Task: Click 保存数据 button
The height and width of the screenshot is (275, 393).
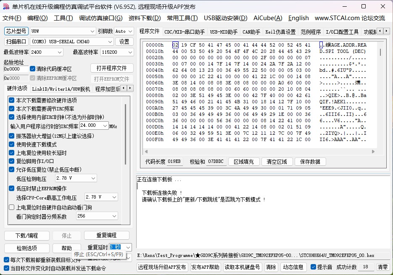Action: [310, 162]
